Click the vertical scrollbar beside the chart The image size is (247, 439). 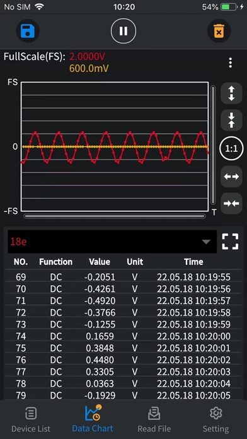click(x=213, y=145)
